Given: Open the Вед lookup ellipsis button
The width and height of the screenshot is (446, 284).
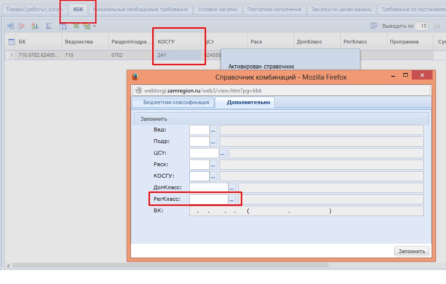Looking at the screenshot, I should pos(213,130).
